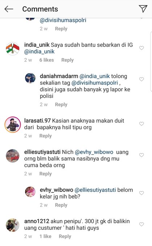Open india_unik's flag profile picture

[x=13, y=48]
